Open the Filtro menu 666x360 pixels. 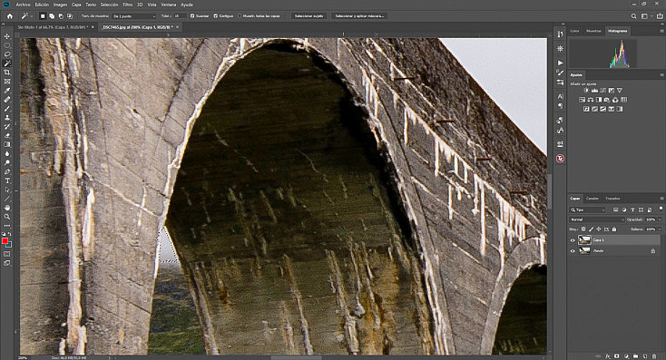click(127, 5)
